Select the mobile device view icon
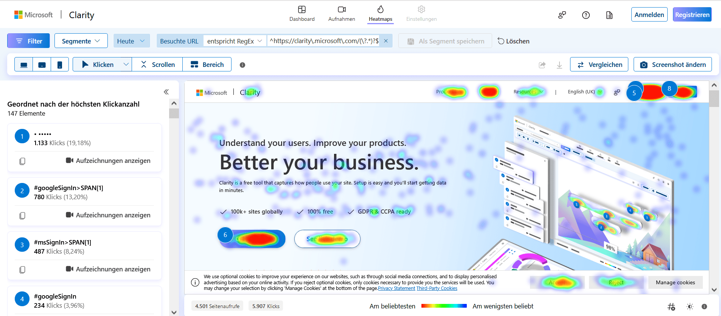The width and height of the screenshot is (721, 316). [60, 65]
